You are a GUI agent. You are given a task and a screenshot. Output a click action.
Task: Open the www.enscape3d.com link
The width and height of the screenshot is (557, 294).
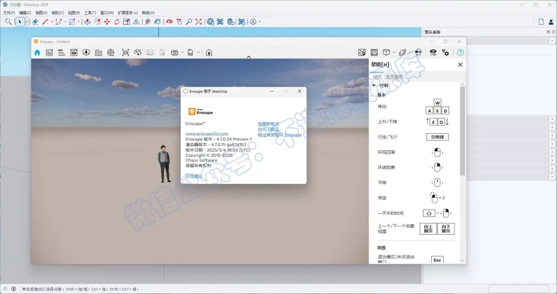(x=207, y=134)
